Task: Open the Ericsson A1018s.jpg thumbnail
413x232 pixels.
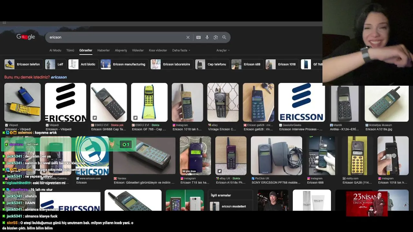Action: point(387,103)
